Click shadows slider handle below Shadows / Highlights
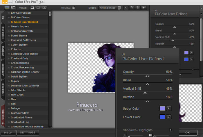Screen dimensions: 203x137 pos(129,136)
